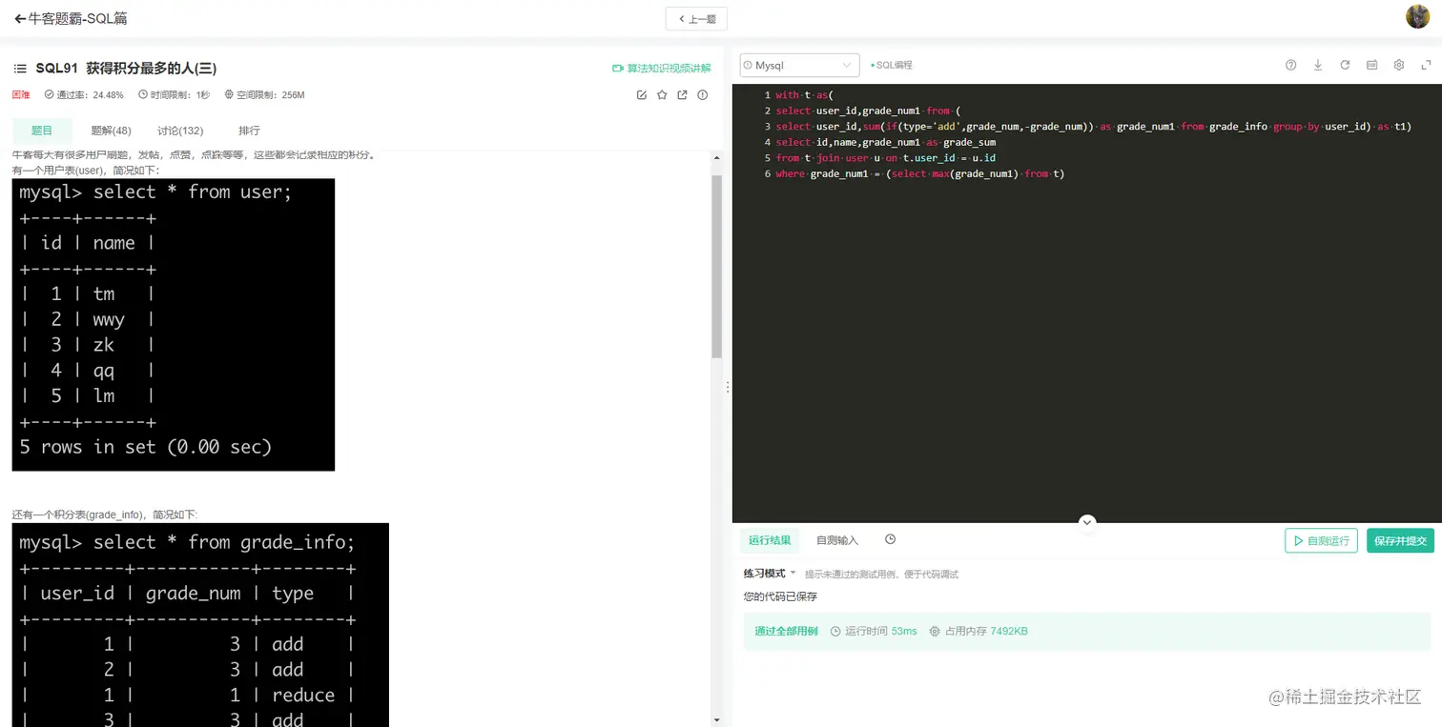Open the 算法知识视频讲解 video link
1442x727 pixels.
pos(663,68)
